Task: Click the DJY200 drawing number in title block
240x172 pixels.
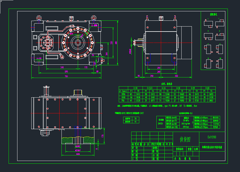Action: click(x=212, y=137)
